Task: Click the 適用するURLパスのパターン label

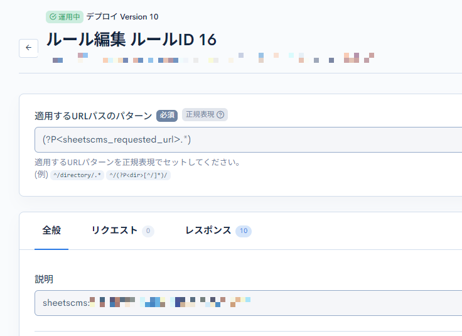Action: coord(93,116)
